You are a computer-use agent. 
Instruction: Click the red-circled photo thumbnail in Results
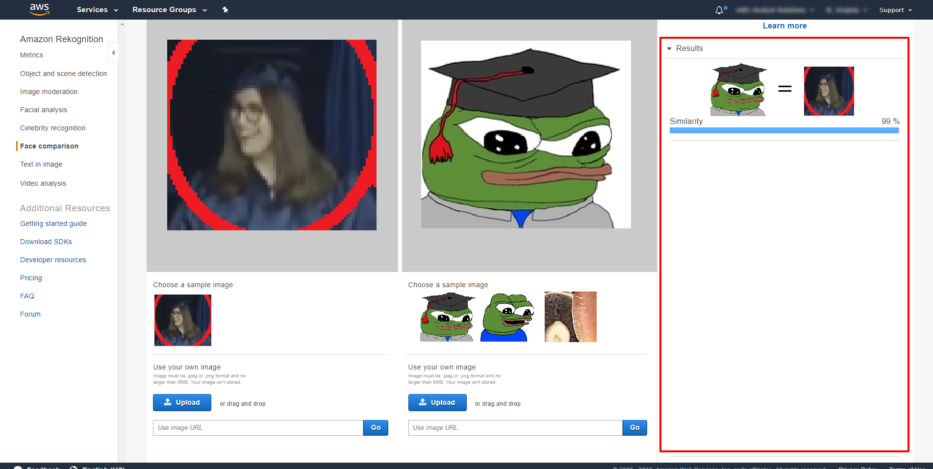[829, 91]
